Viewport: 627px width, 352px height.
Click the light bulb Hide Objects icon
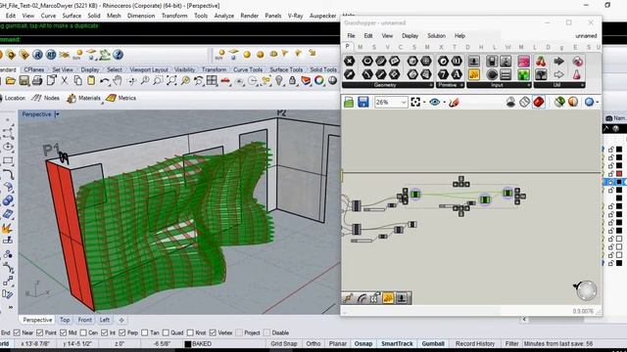click(x=279, y=81)
